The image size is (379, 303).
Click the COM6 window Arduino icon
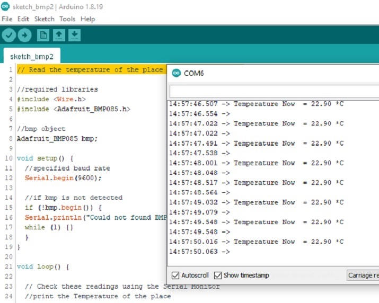click(177, 73)
